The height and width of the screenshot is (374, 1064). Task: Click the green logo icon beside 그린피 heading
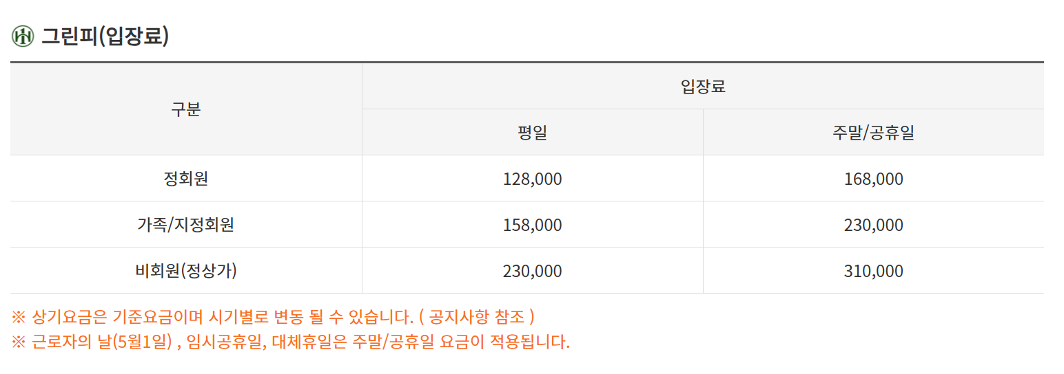23,36
